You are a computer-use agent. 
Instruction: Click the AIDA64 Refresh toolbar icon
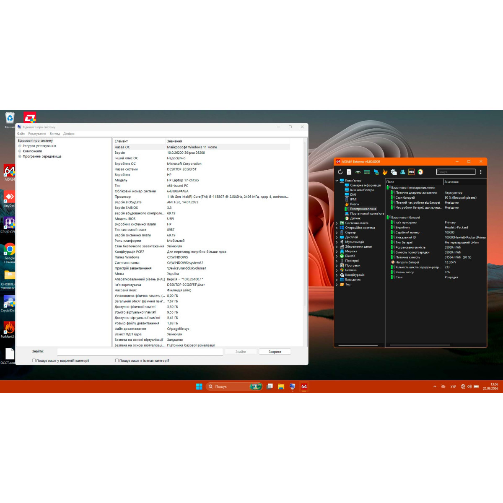click(x=340, y=172)
